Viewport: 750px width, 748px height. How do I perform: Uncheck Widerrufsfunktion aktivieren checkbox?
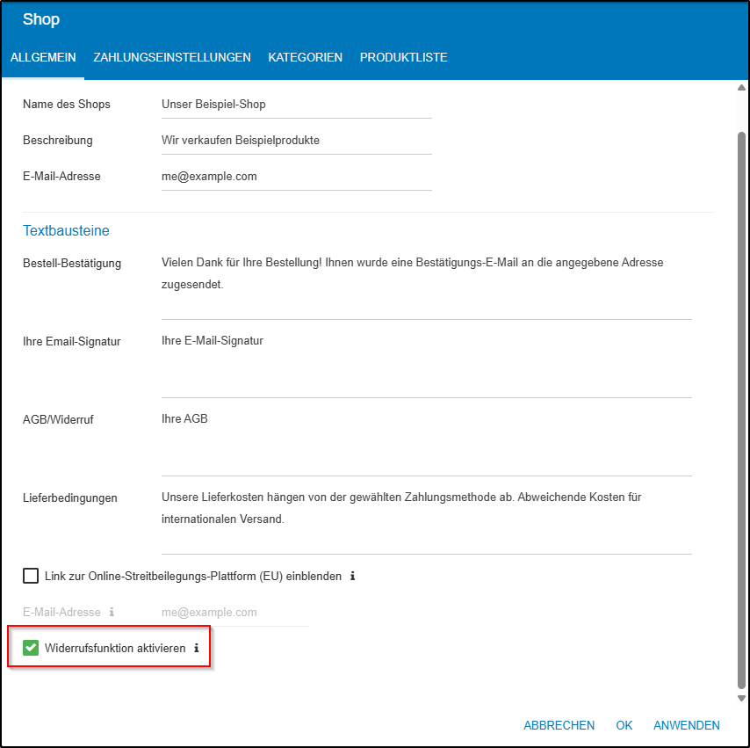pyautogui.click(x=31, y=648)
